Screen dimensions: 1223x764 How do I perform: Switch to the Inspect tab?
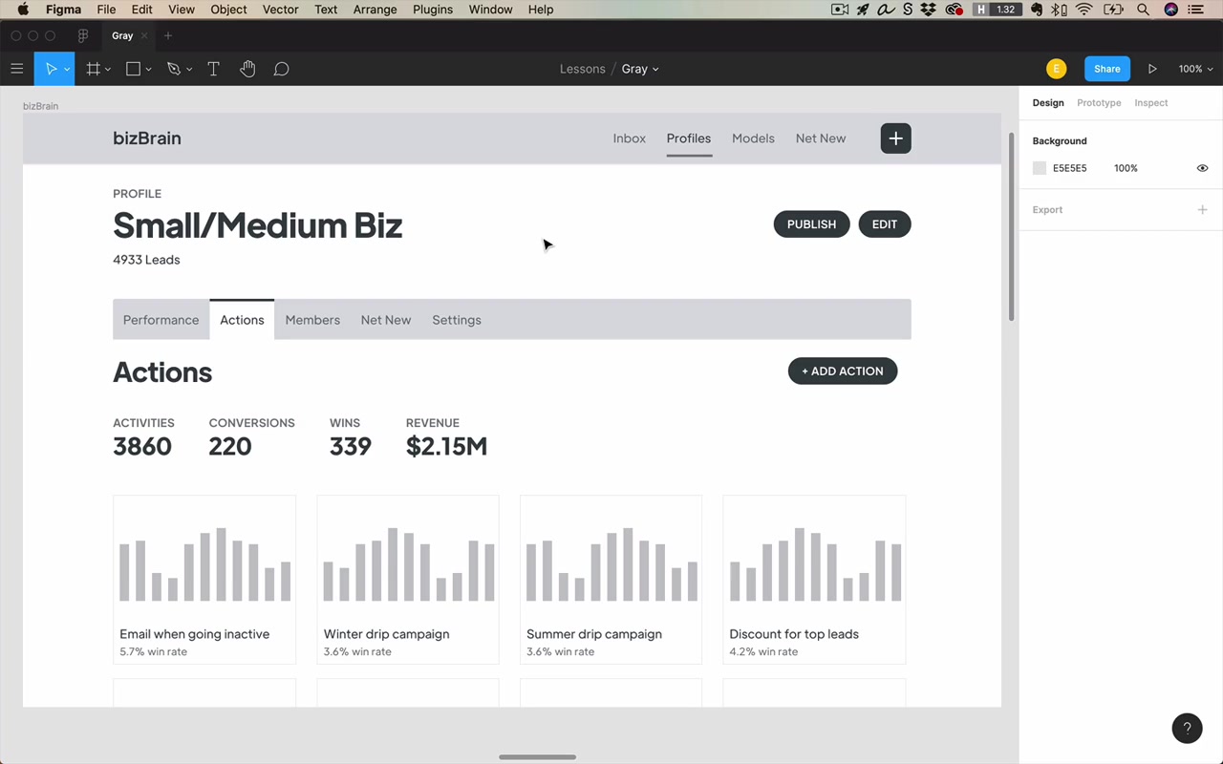point(1151,103)
